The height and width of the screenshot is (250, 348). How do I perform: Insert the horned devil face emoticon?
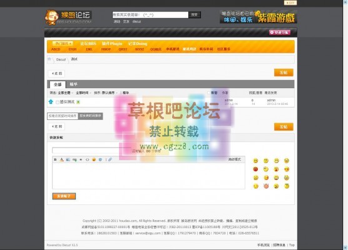[x=266, y=186]
